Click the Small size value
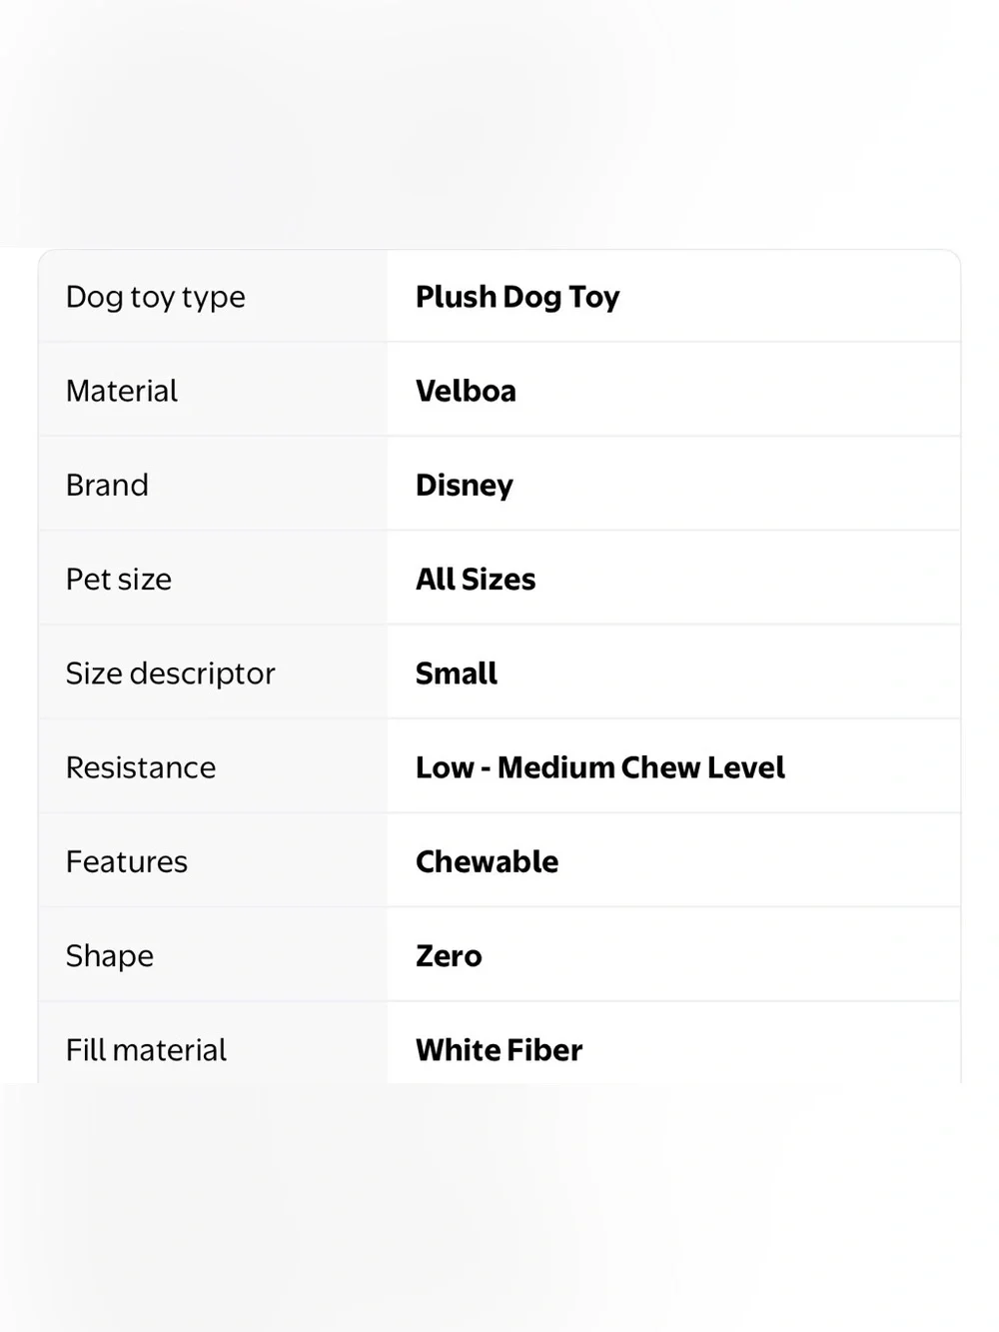The height and width of the screenshot is (1332, 999). click(x=457, y=673)
